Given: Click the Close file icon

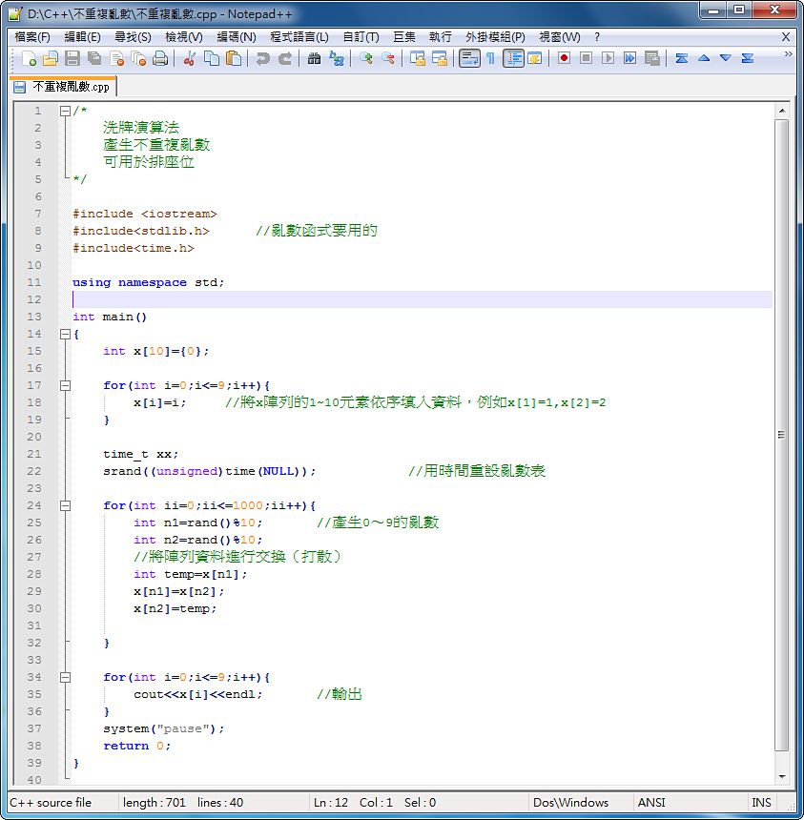Looking at the screenshot, I should click(x=116, y=58).
